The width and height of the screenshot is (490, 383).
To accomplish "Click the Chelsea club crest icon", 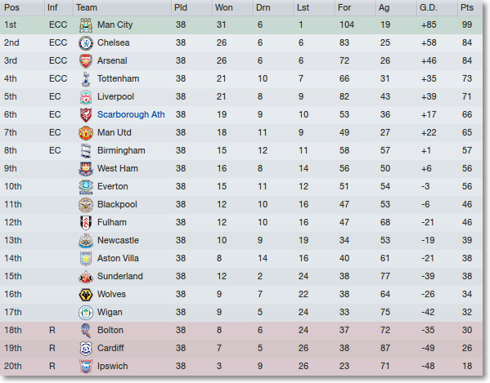I will 86,43.
